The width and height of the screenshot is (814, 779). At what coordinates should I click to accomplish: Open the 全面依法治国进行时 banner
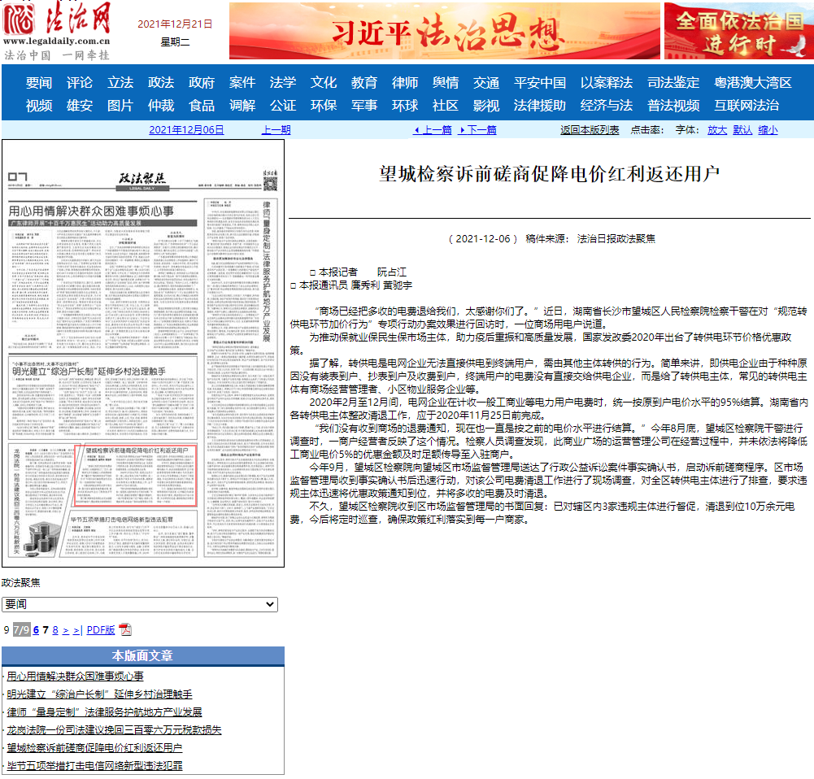pyautogui.click(x=738, y=31)
